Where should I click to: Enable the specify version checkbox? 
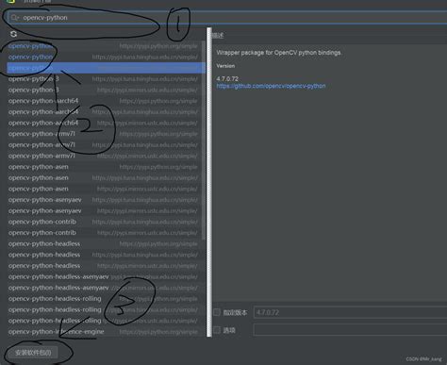tap(217, 312)
